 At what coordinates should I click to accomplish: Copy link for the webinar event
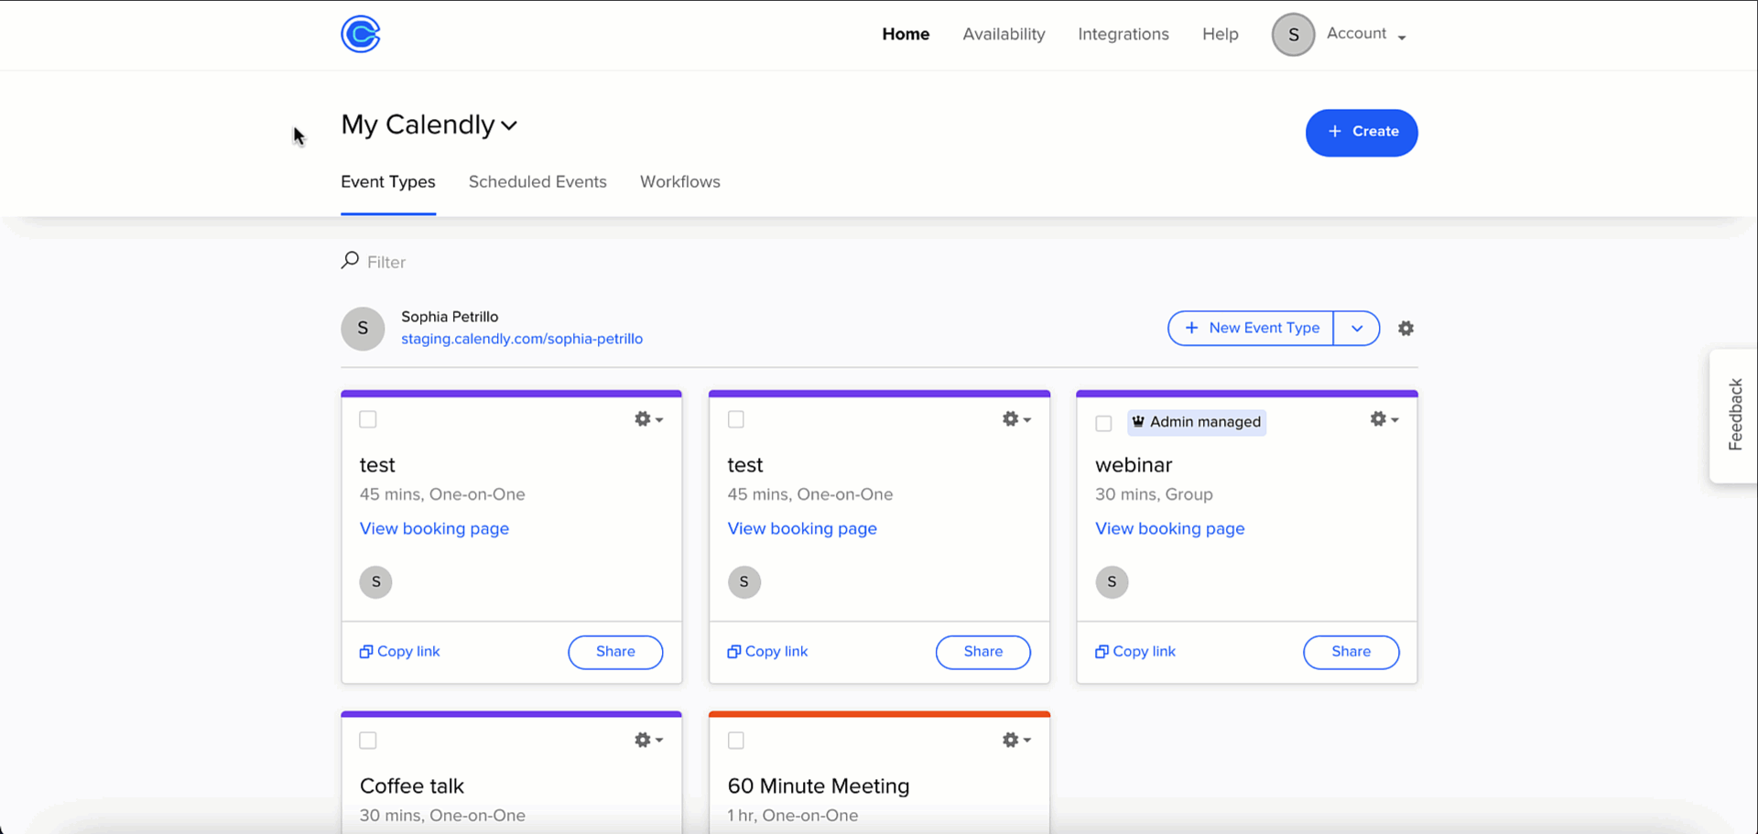coord(1136,652)
